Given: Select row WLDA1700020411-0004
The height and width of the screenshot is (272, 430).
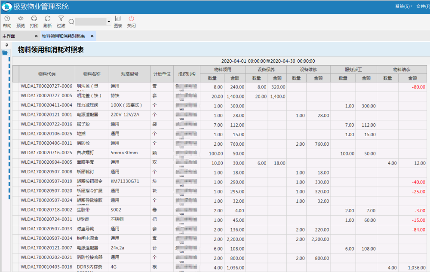Looking at the screenshot, I should 220,106.
